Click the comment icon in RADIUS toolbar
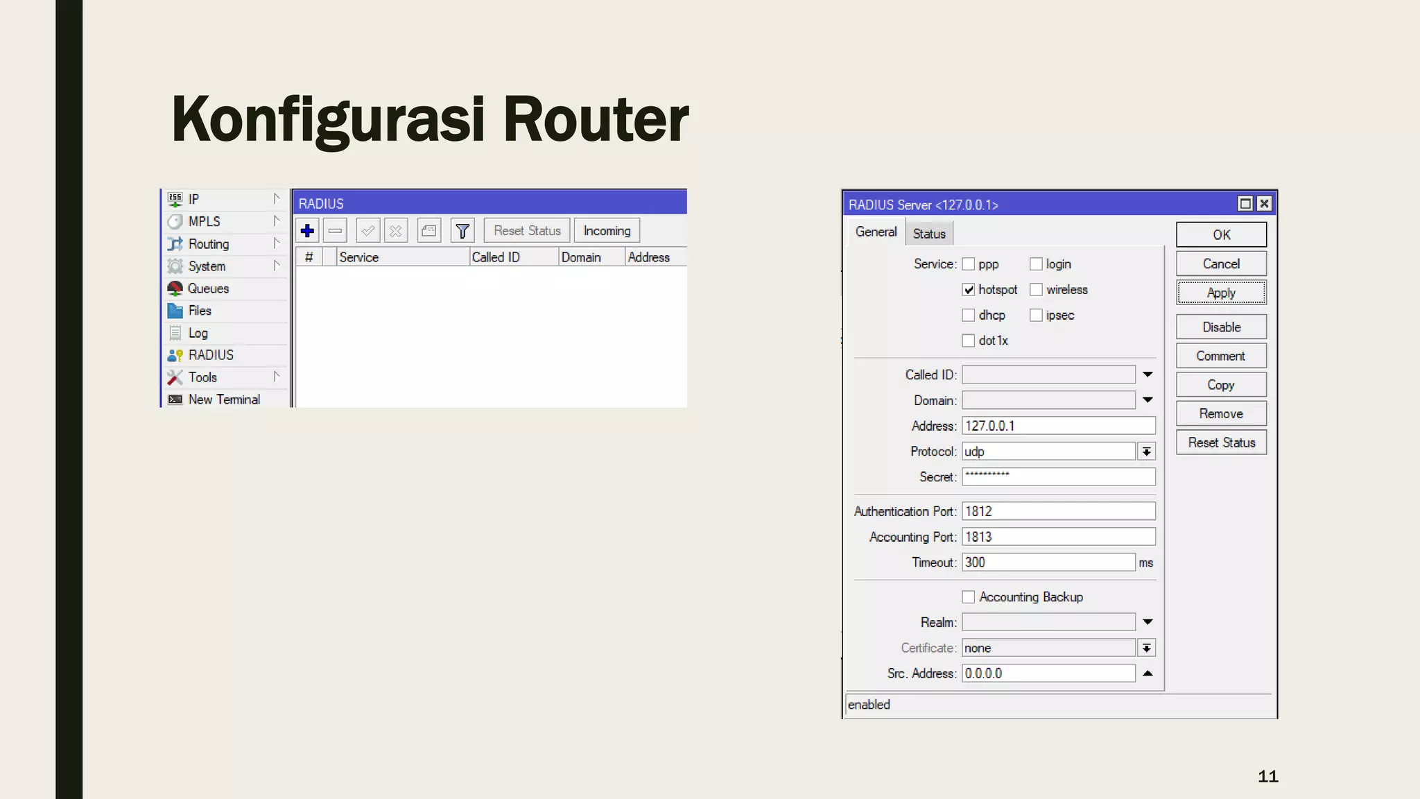The image size is (1420, 799). coord(429,231)
